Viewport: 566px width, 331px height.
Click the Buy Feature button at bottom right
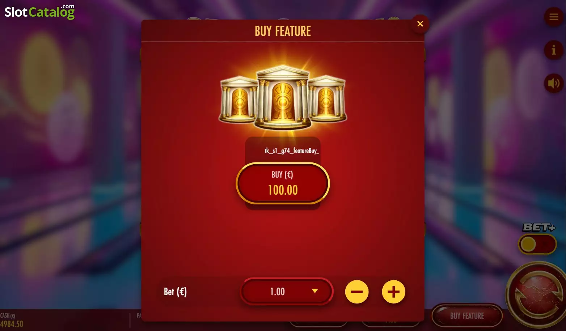[467, 316]
